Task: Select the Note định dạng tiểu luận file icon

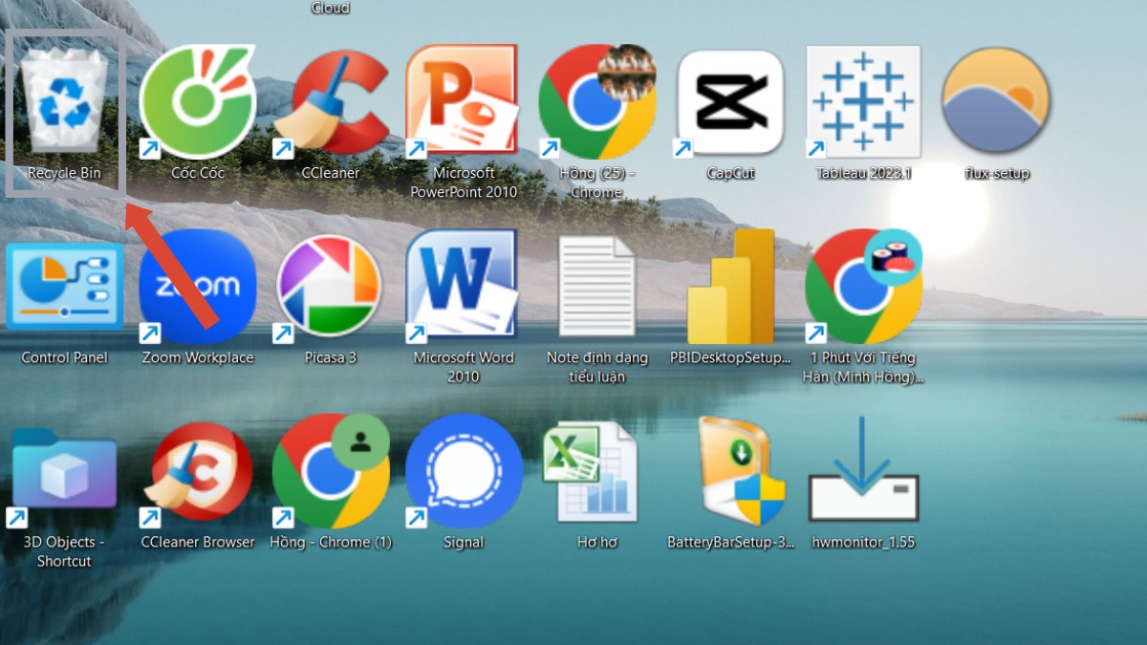Action: 596,286
